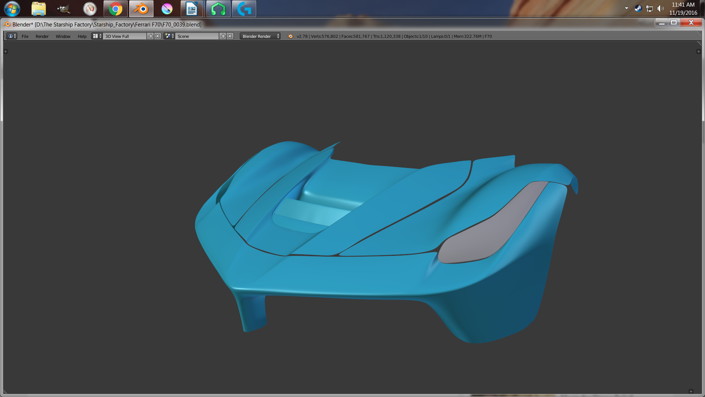Switch to LibreOffice Writer in the taskbar
Screen dimensions: 705x397
pyautogui.click(x=192, y=9)
